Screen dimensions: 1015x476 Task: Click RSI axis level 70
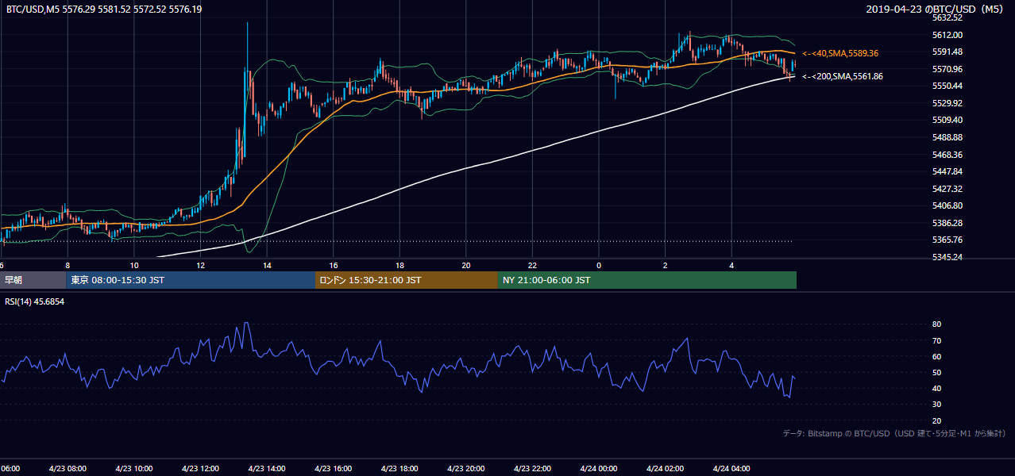(x=936, y=340)
